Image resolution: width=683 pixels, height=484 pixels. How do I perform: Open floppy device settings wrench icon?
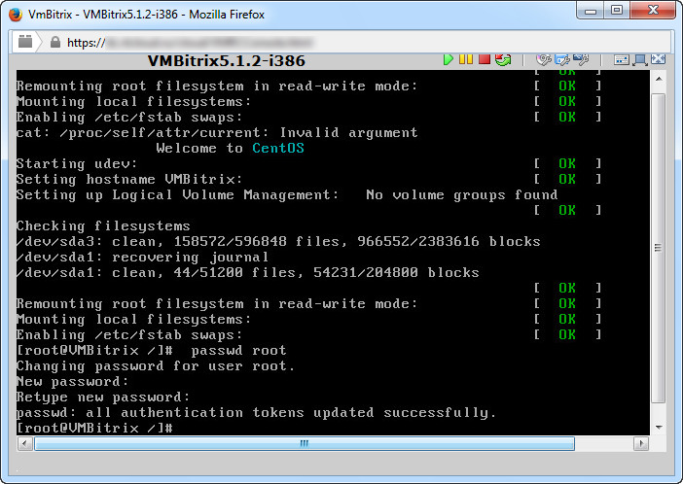click(562, 59)
